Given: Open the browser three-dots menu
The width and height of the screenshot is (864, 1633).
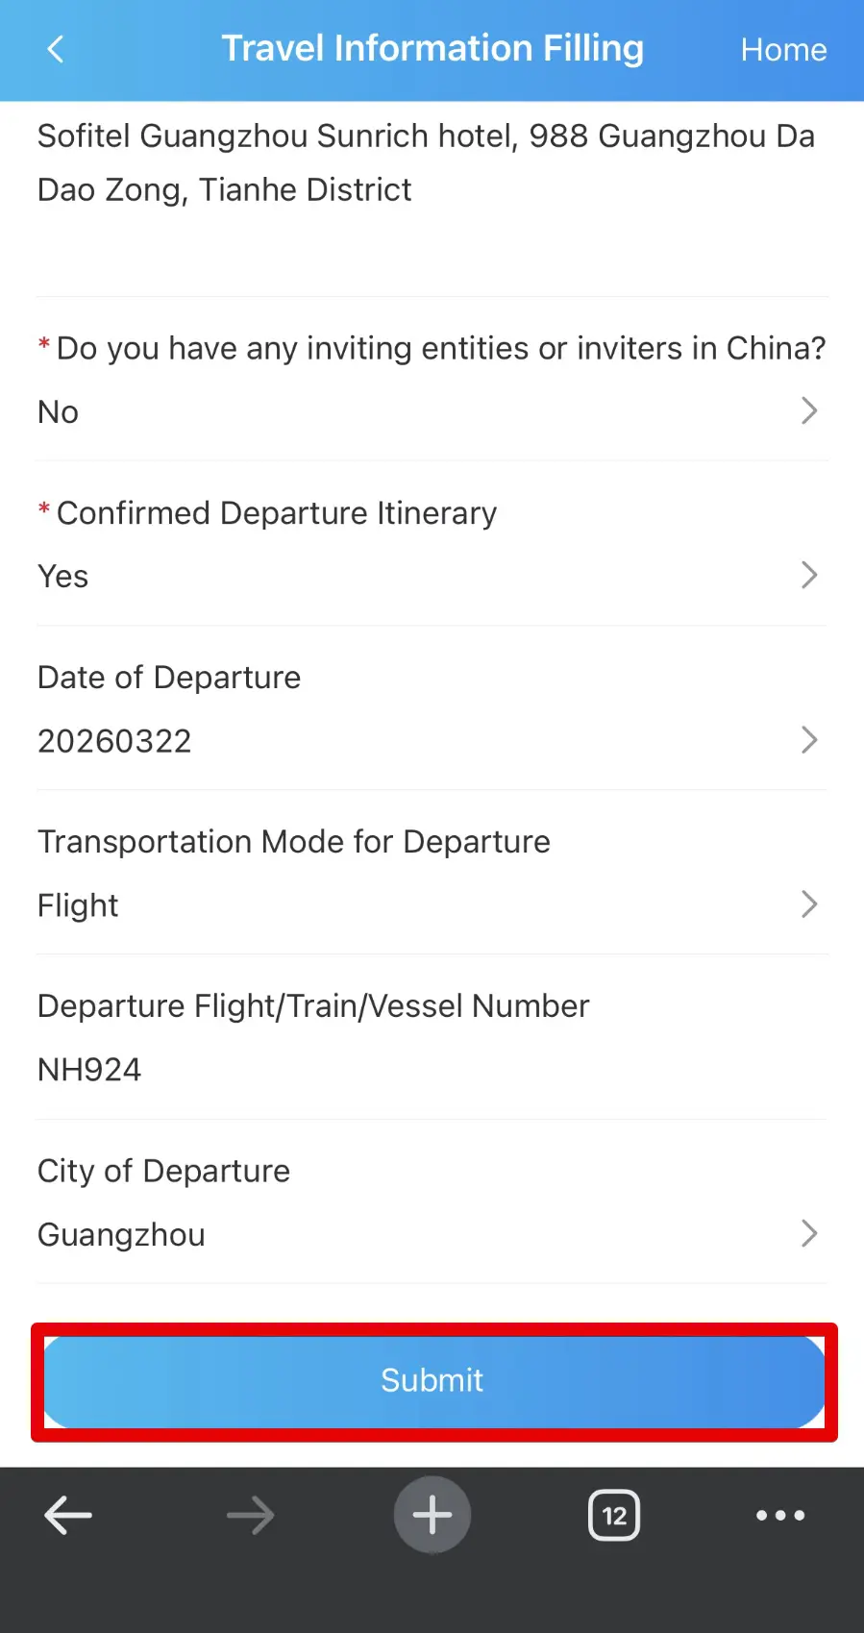Looking at the screenshot, I should pyautogui.click(x=780, y=1516).
